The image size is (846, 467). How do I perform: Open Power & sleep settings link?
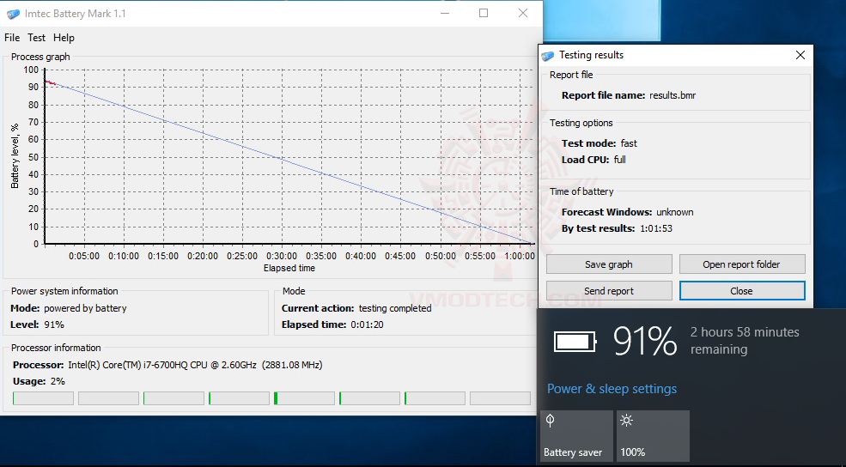pos(612,389)
